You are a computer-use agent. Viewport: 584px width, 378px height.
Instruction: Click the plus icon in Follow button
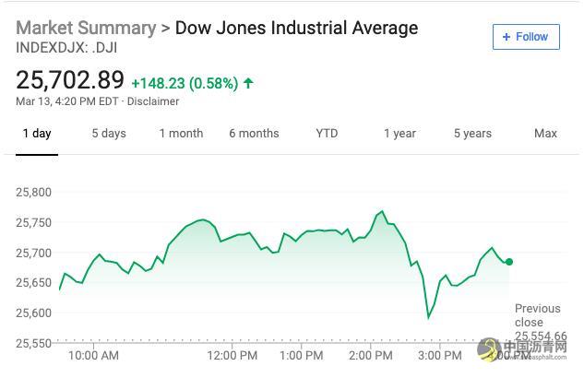pyautogui.click(x=506, y=37)
